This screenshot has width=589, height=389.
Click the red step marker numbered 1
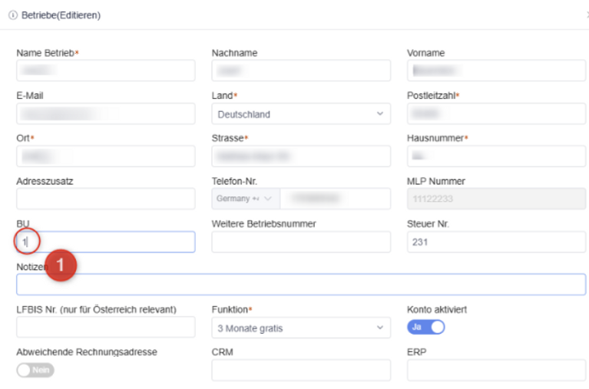[x=61, y=267]
